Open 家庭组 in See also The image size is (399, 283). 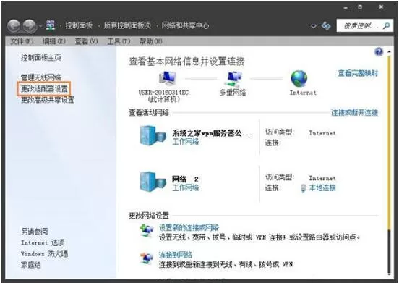31,265
